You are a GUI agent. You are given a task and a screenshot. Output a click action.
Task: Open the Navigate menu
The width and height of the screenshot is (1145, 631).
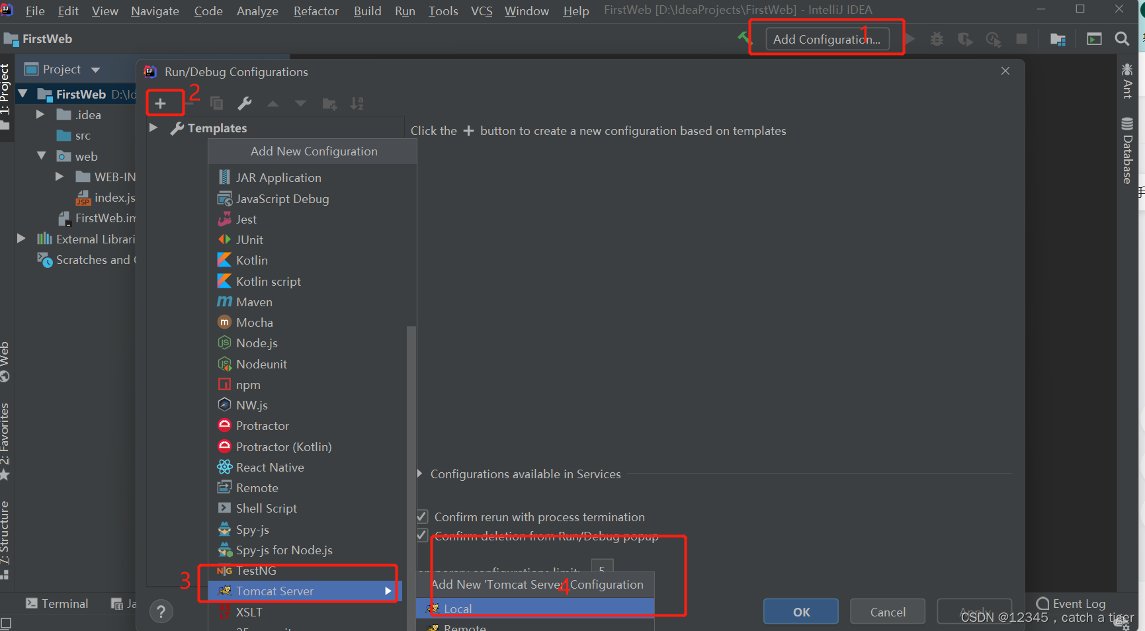click(155, 11)
